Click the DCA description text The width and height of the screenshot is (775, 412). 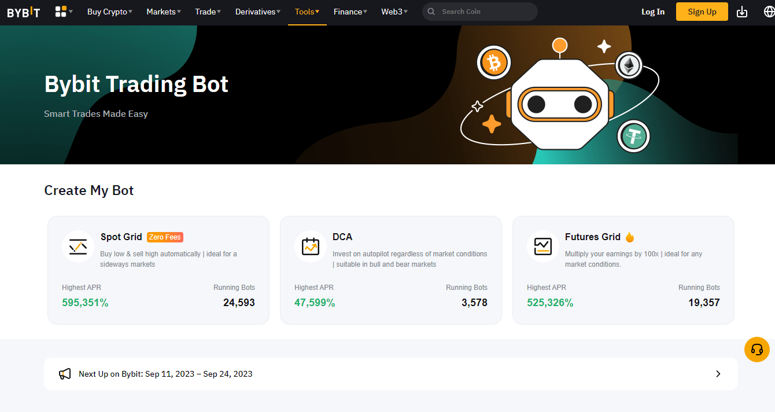[410, 259]
